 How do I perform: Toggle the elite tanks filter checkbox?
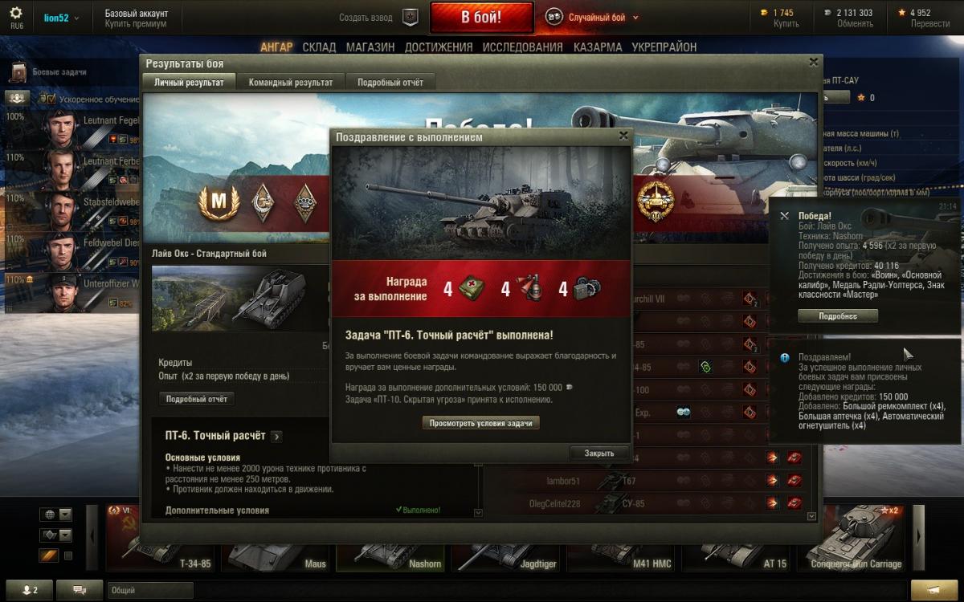[68, 555]
